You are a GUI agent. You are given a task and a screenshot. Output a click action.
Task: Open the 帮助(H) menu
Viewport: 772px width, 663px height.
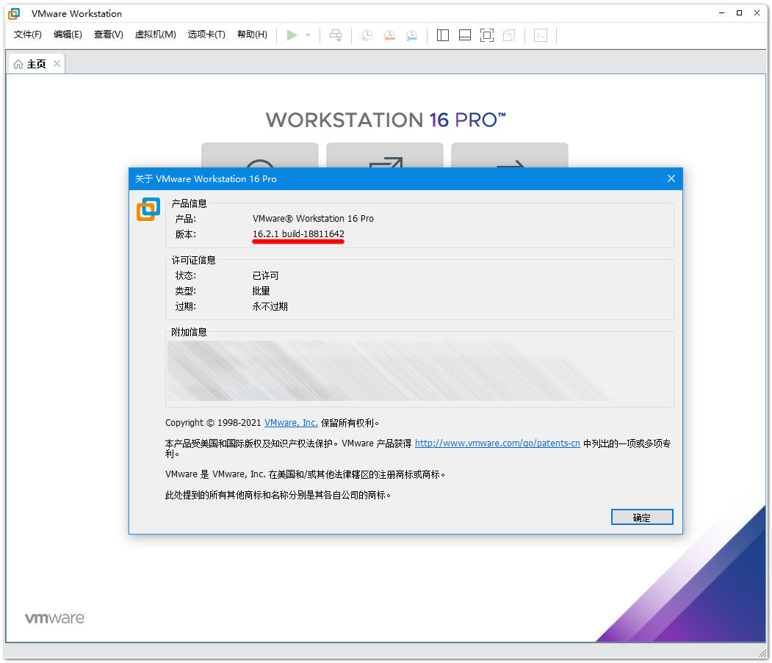click(x=252, y=35)
